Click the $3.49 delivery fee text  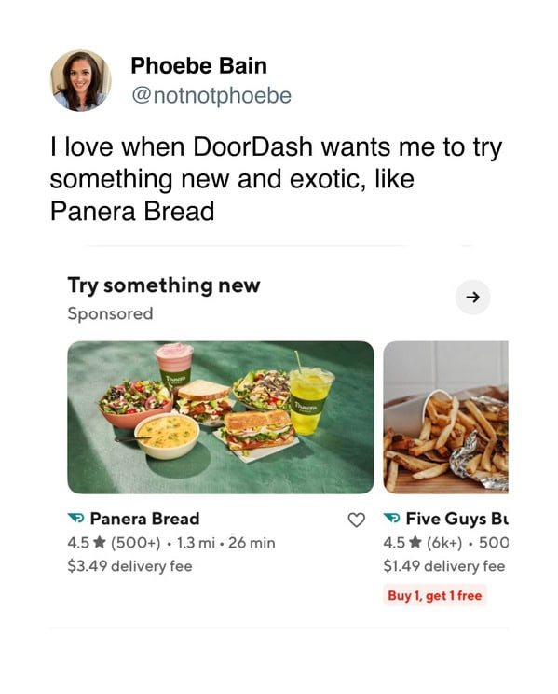(129, 565)
